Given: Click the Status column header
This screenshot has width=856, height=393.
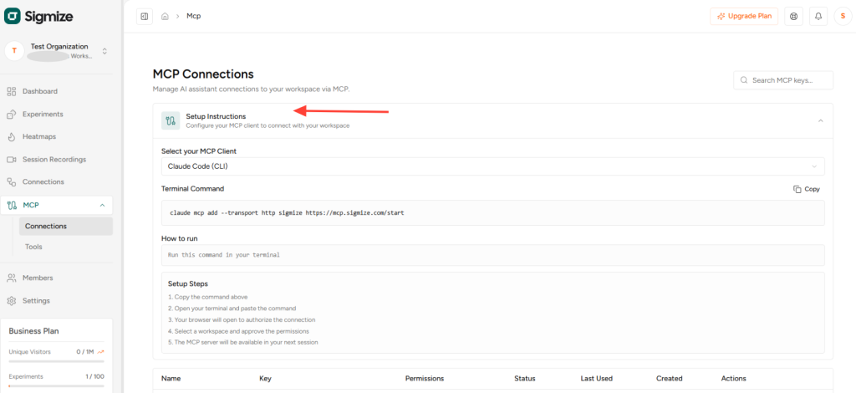Looking at the screenshot, I should (525, 378).
